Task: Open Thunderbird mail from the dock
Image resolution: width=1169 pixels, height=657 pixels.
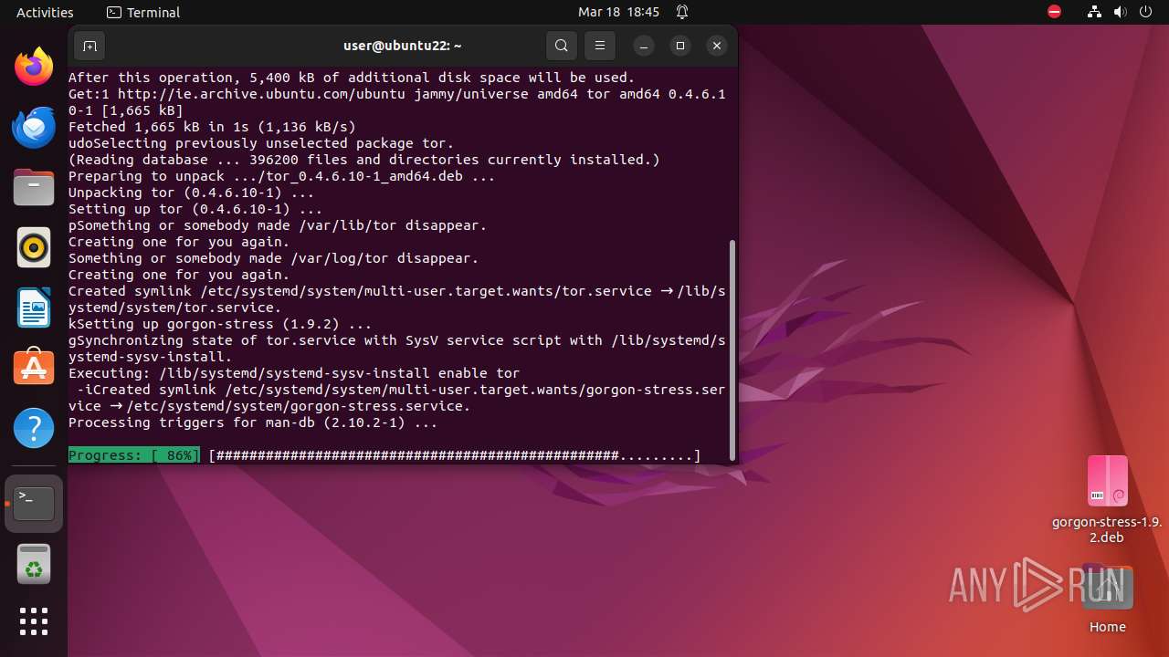Action: click(34, 127)
